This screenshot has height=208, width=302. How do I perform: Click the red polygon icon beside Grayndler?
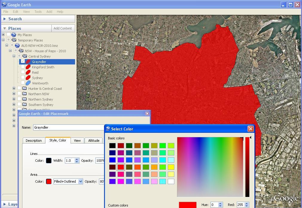28,61
